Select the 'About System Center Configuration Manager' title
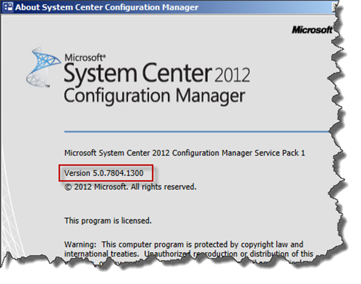Screen dimensions: 361x284 (107, 7)
